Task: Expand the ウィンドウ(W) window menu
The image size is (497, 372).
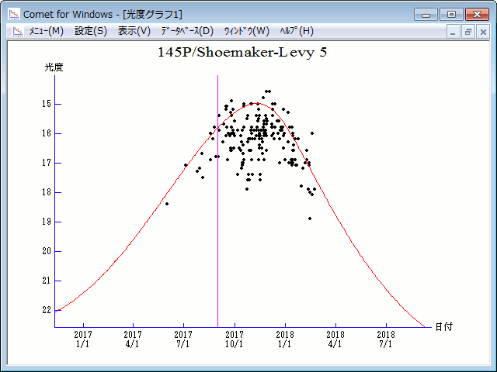Action: coord(246,31)
